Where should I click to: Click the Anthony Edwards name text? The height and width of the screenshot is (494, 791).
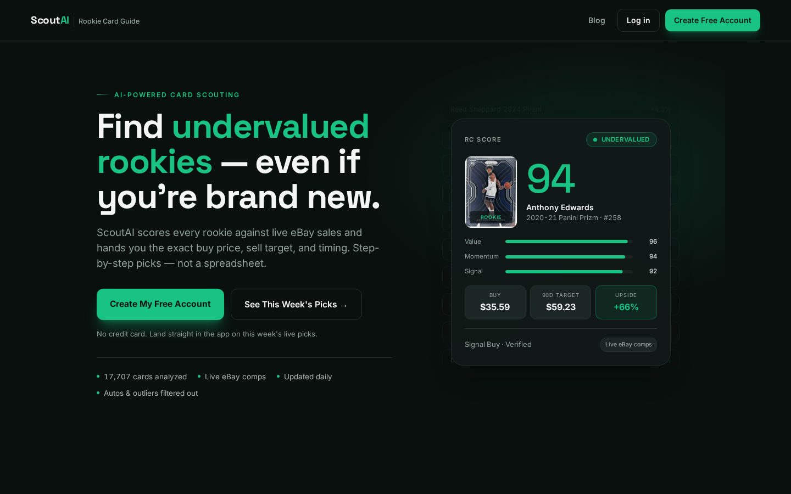click(x=560, y=207)
